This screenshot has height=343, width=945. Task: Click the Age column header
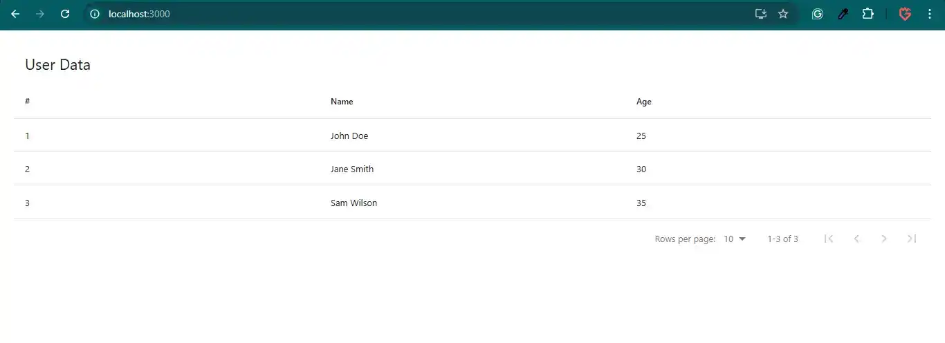click(643, 102)
